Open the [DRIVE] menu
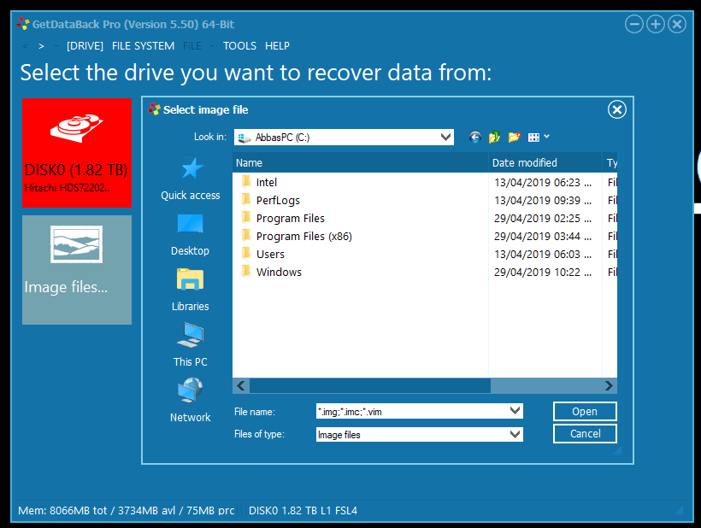Screen dimensions: 701x528 85,46
